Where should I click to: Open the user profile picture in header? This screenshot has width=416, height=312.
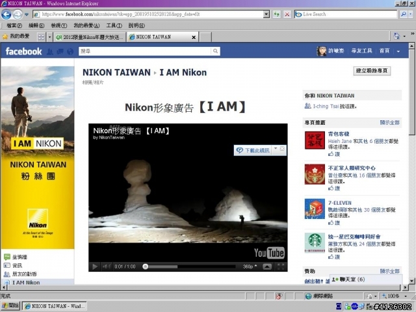tap(321, 51)
